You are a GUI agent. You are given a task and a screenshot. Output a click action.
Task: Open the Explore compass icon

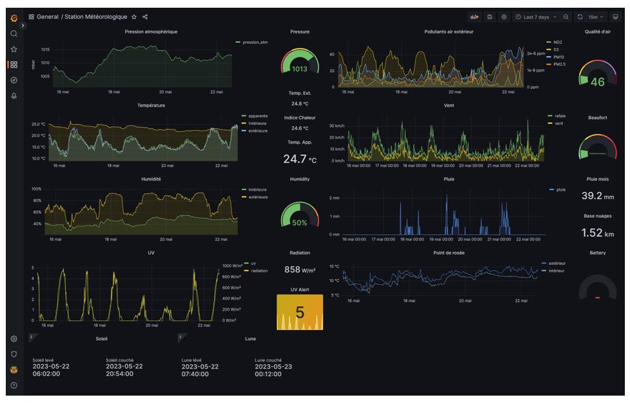14,80
